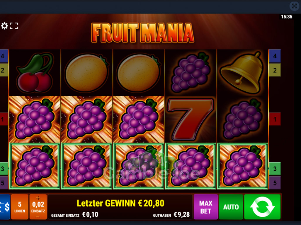Open the settings gear icon

coord(4,26)
